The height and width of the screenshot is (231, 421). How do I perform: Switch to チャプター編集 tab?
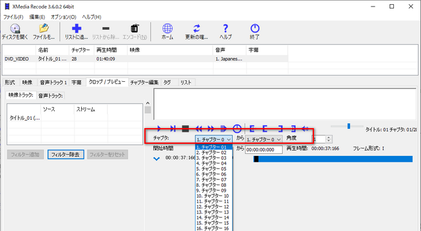point(144,82)
